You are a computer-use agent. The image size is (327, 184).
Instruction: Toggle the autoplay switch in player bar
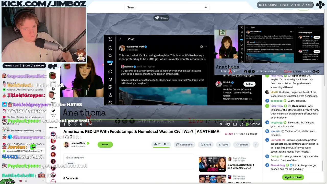[x=228, y=124]
